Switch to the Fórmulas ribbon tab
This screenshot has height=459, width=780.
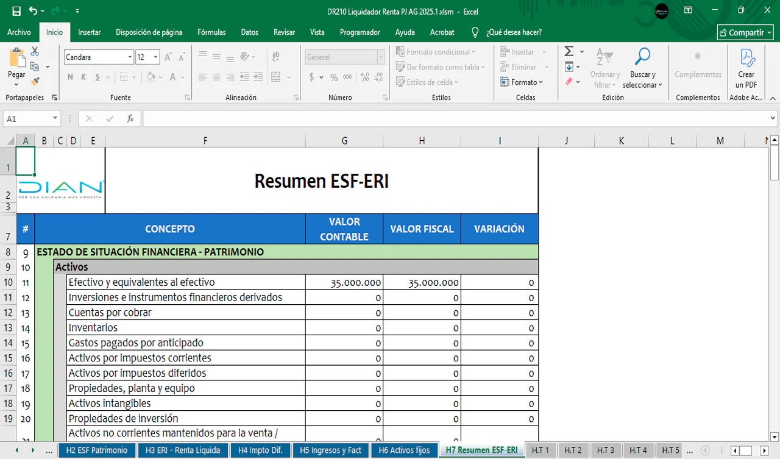pyautogui.click(x=211, y=32)
